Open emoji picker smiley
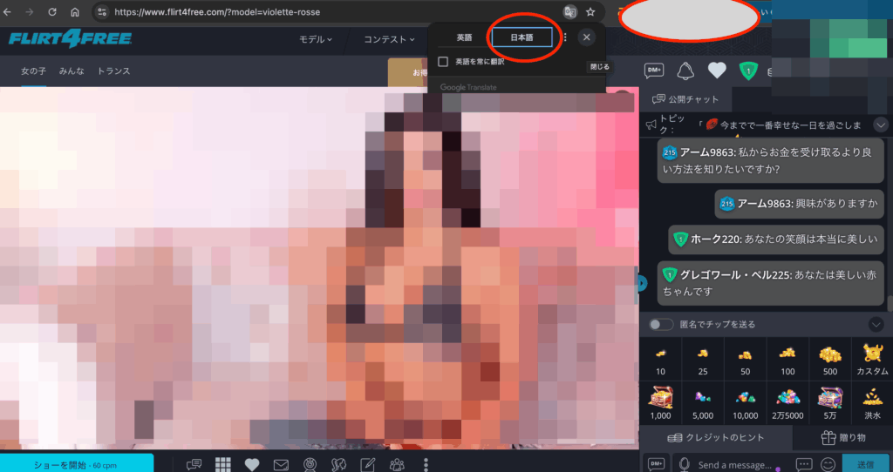Viewport: 893px width, 472px height. pyautogui.click(x=828, y=465)
